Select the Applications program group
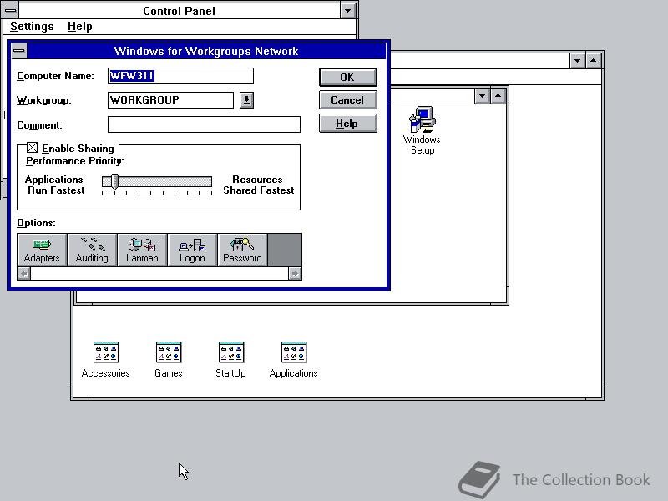The width and height of the screenshot is (668, 501). [x=294, y=360]
